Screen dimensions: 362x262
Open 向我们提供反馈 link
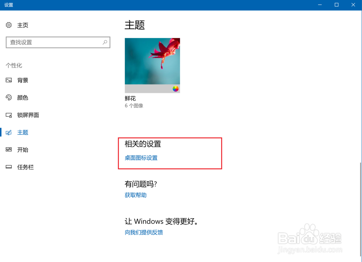pos(144,232)
